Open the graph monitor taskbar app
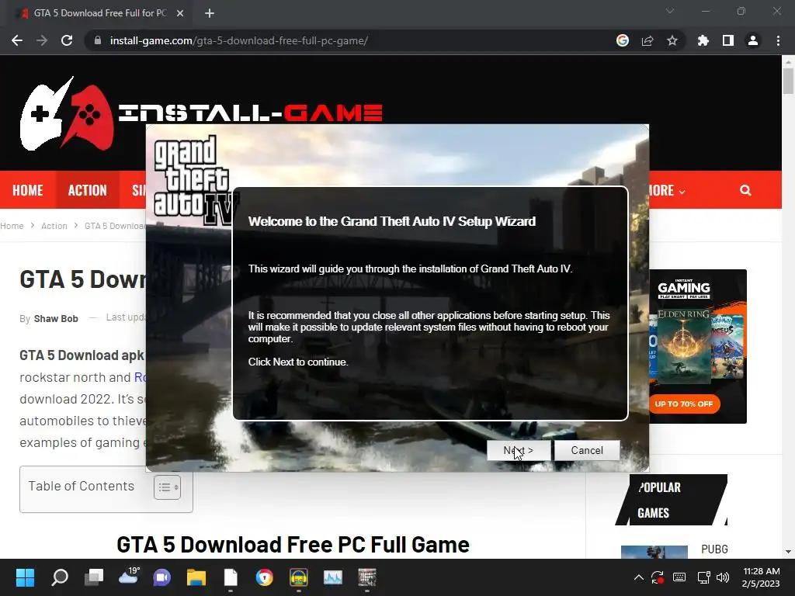 (332, 577)
